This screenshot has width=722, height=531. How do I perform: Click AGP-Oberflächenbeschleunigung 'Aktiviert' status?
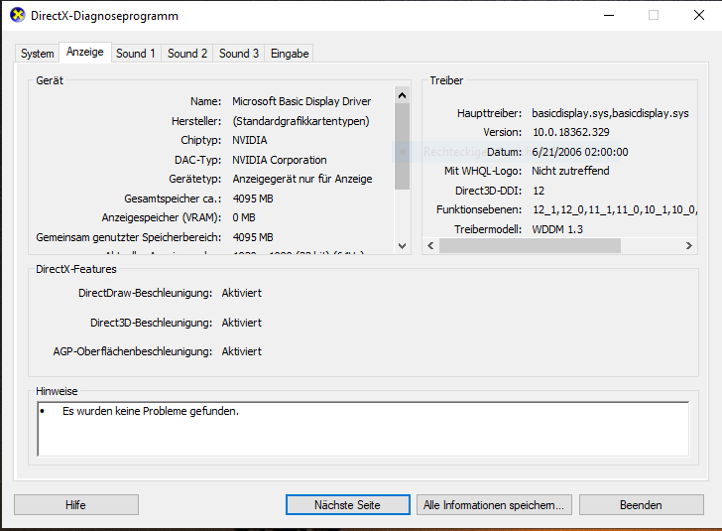pos(242,351)
